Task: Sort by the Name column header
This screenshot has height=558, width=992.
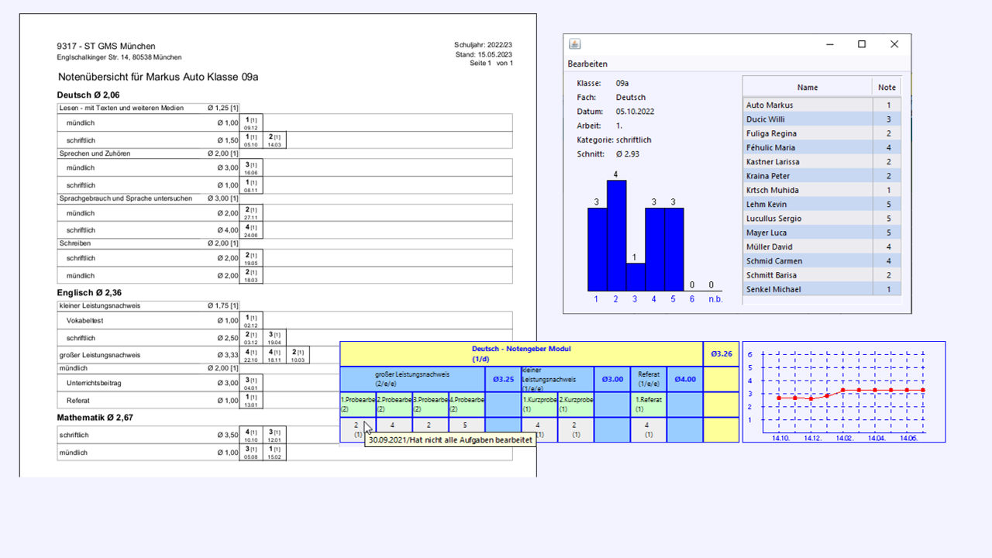Action: (808, 88)
